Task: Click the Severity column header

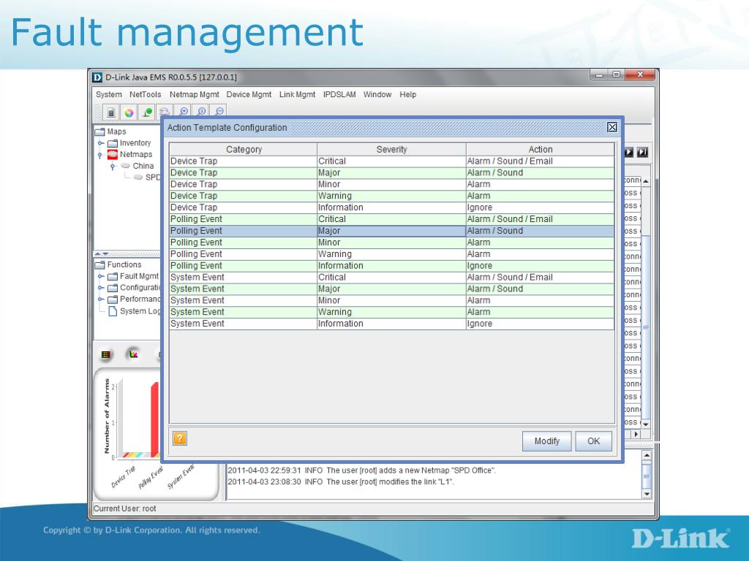Action: tap(391, 149)
